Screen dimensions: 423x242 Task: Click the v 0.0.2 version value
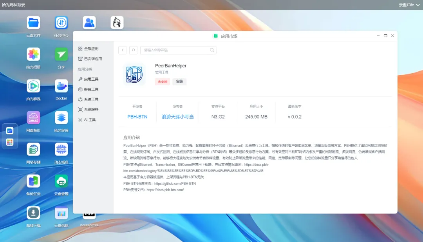point(295,117)
